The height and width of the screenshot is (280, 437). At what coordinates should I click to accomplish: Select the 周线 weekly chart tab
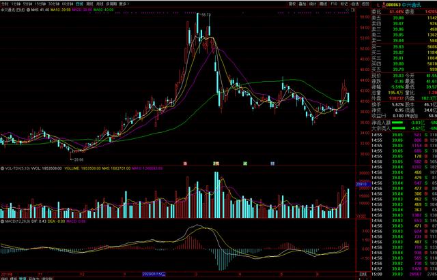89,4
